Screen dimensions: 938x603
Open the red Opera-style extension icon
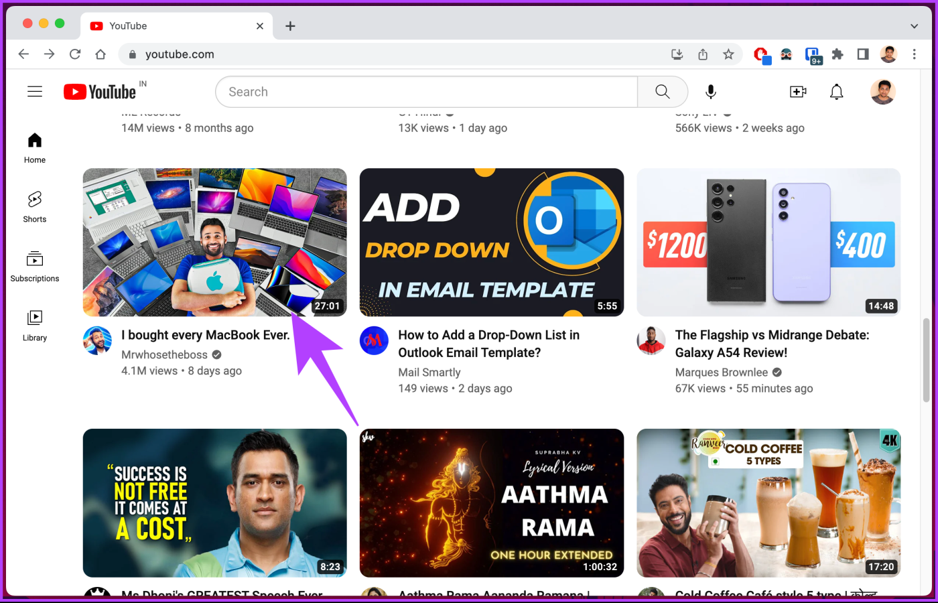click(x=762, y=55)
